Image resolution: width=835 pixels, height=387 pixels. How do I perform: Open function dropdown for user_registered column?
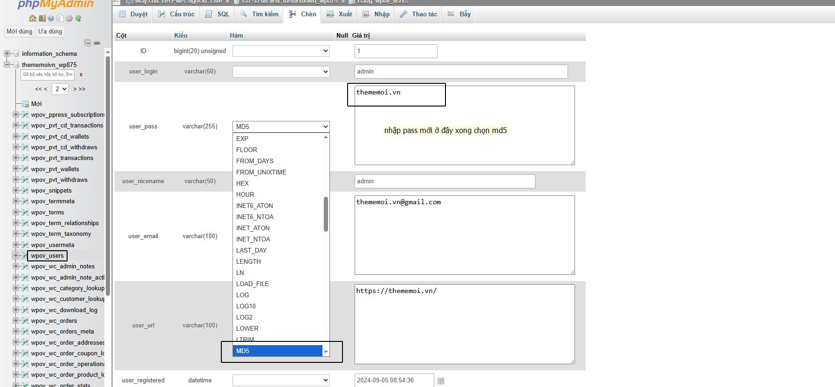[281, 380]
